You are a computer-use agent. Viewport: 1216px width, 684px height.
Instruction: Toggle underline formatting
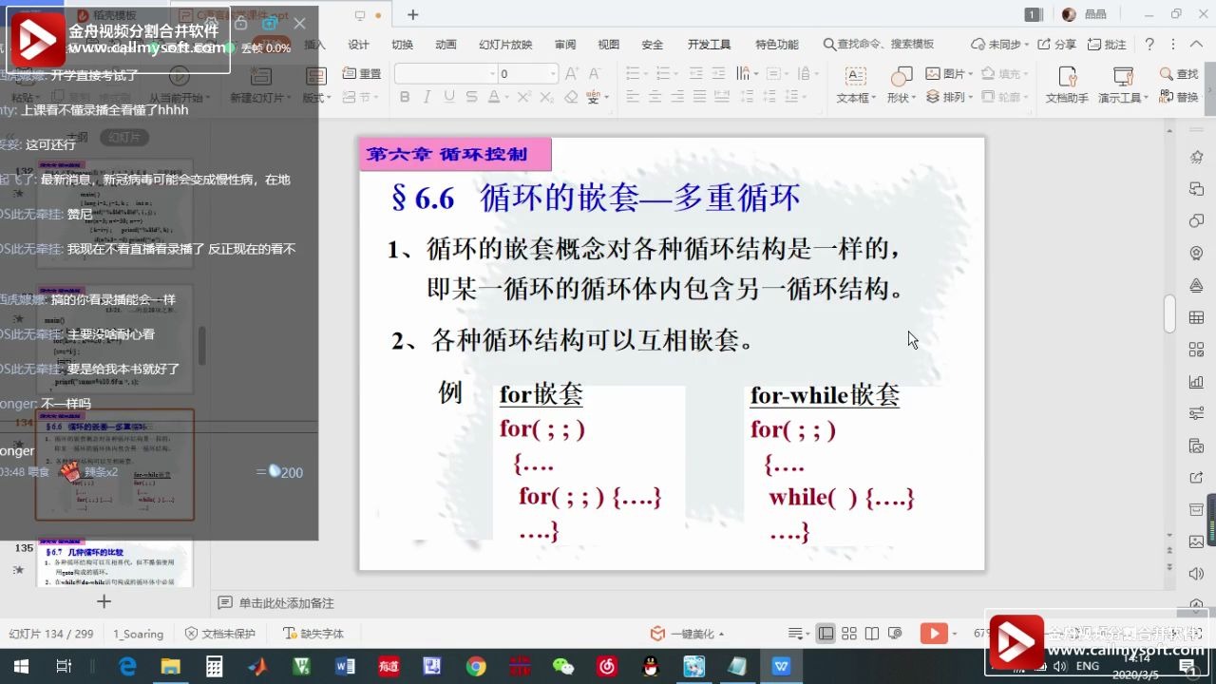tap(448, 96)
